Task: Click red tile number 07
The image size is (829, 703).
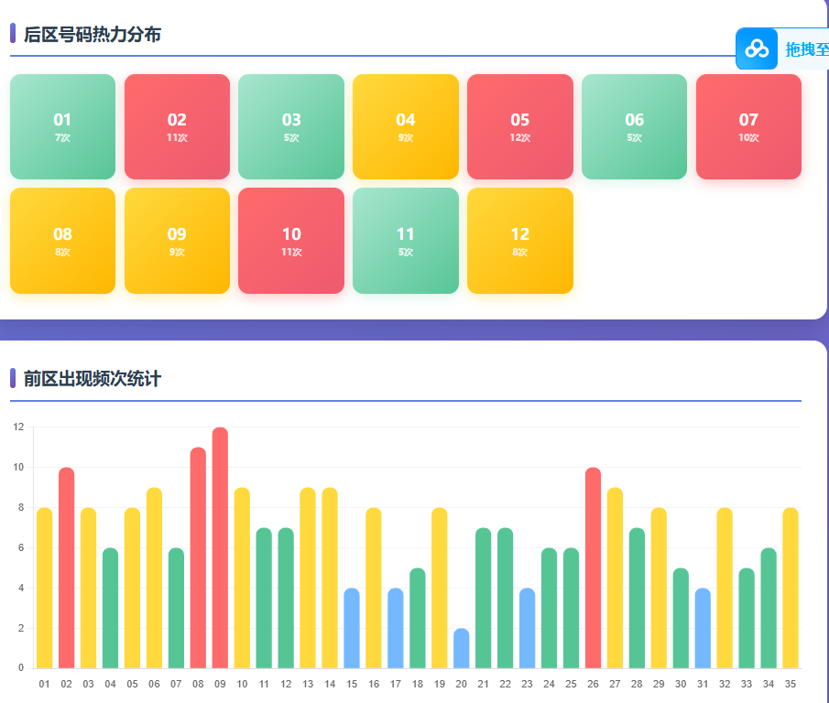Action: coord(748,126)
